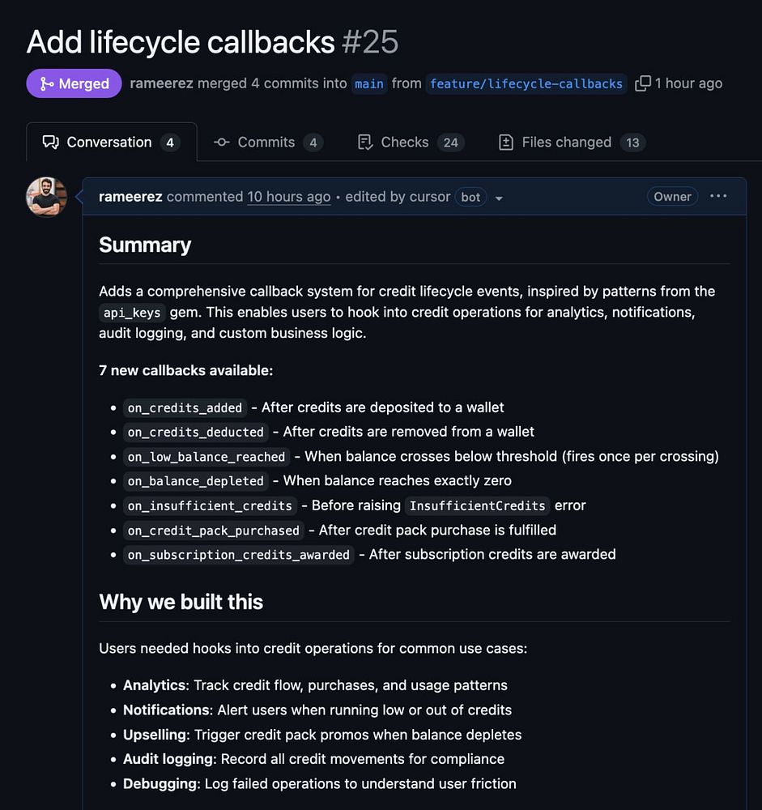Click the "10 hours ago" timestamp link
Viewport: 762px width, 810px height.
288,197
